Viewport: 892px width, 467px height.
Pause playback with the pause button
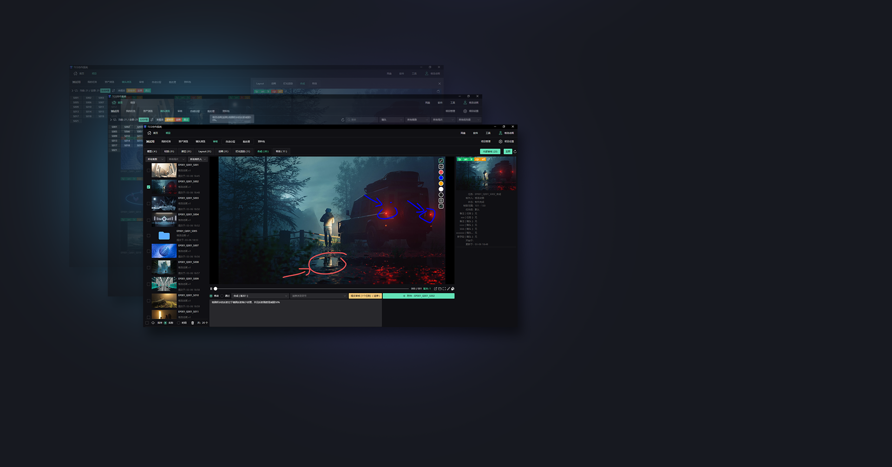click(211, 289)
